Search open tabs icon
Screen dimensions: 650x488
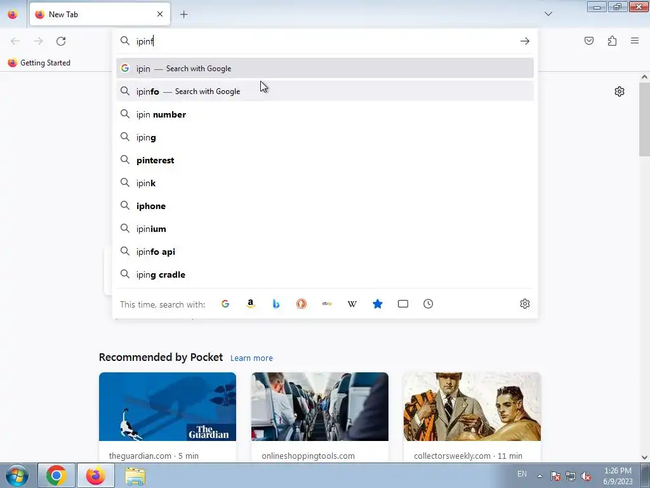(x=403, y=304)
